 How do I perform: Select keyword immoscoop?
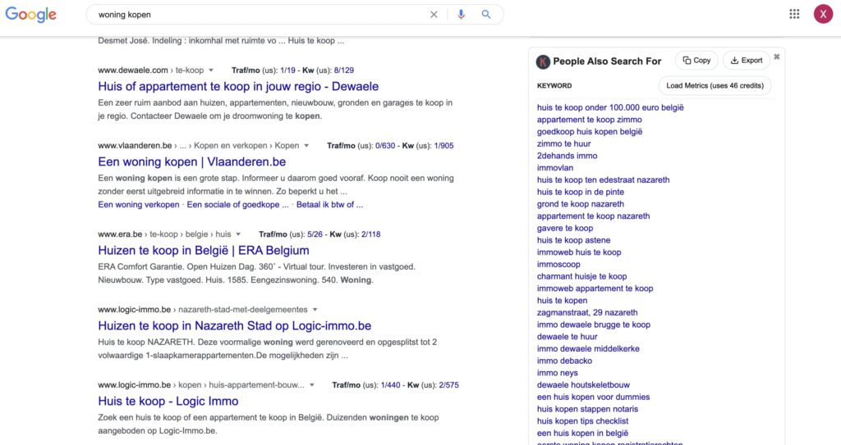558,264
